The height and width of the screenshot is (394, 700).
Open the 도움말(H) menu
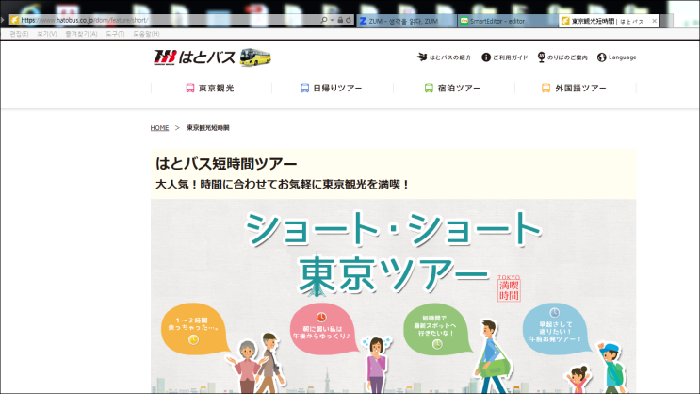click(146, 34)
